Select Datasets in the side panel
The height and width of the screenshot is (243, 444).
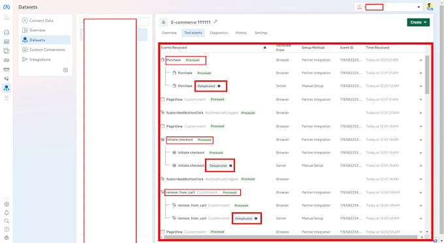click(x=45, y=40)
